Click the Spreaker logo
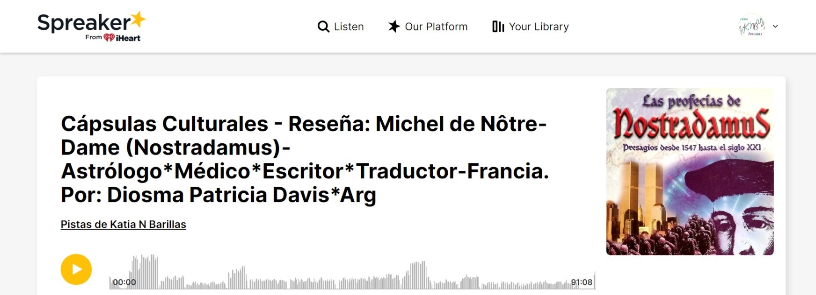 [84, 22]
